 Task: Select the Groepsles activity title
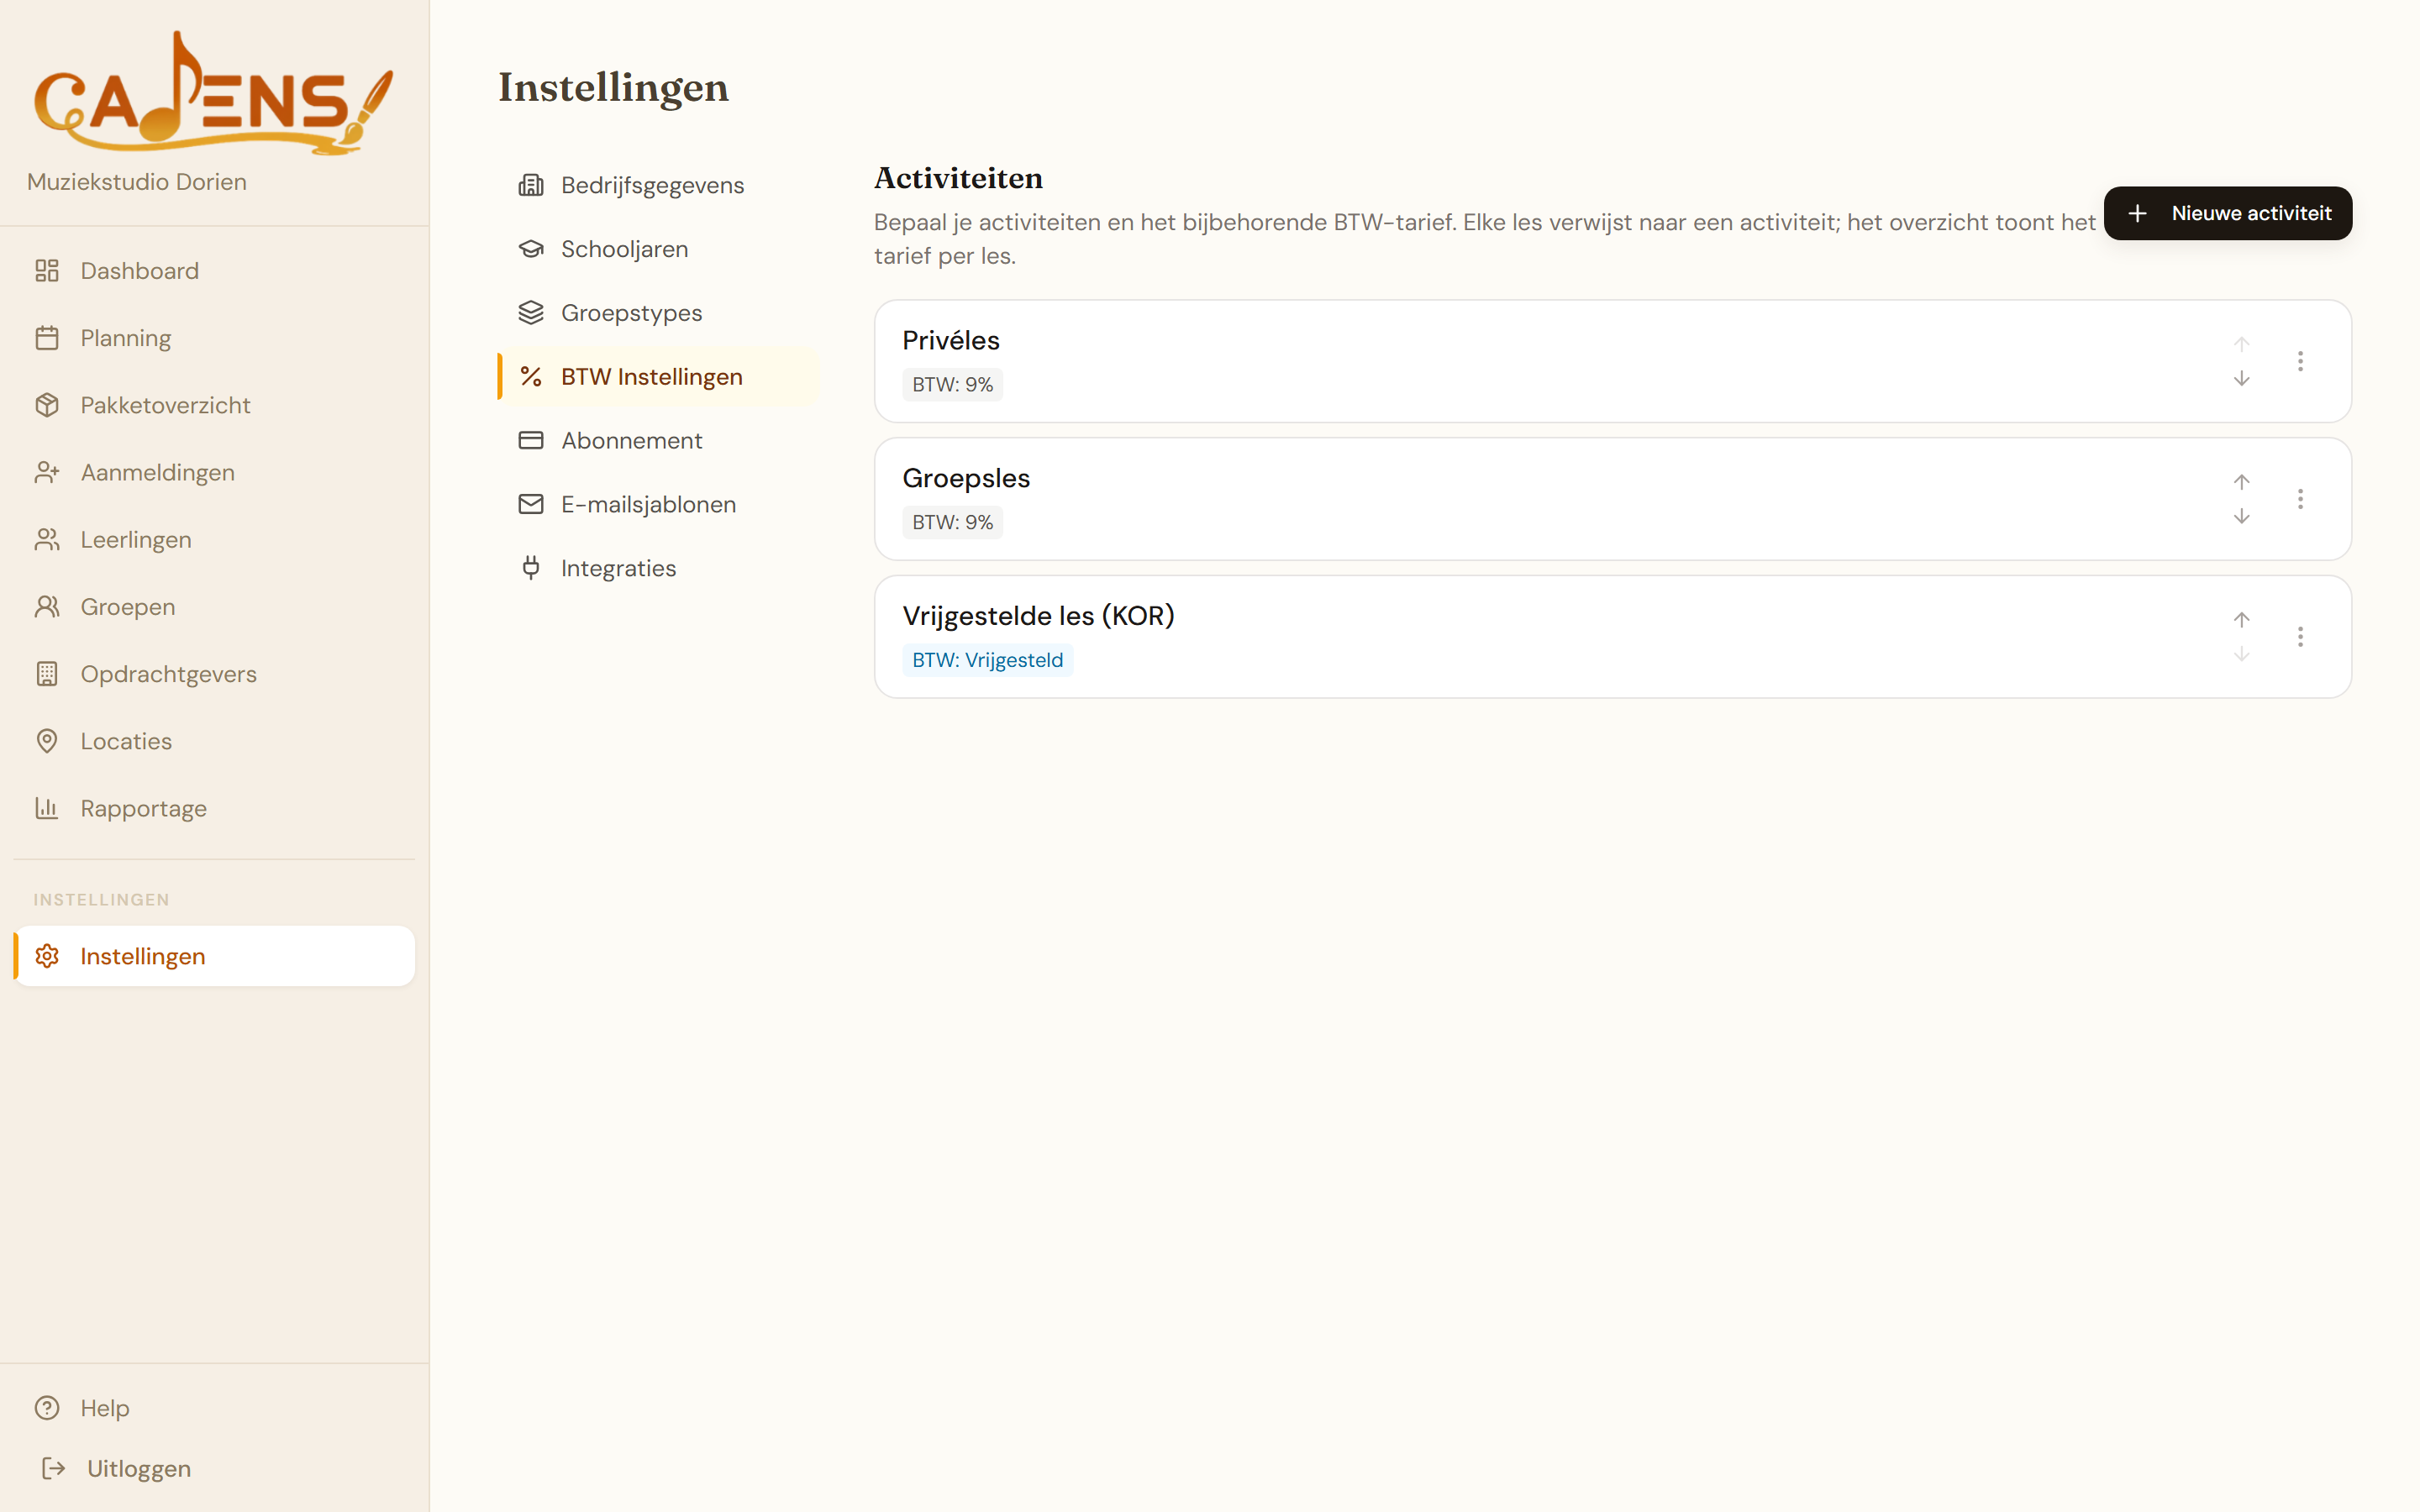[x=966, y=478]
